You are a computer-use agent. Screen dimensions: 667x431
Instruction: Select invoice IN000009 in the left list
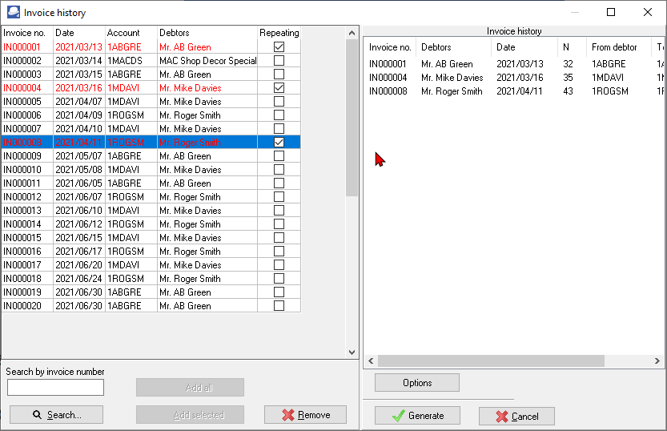(x=151, y=155)
